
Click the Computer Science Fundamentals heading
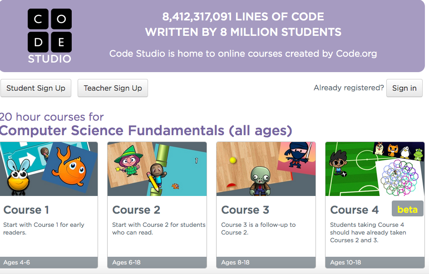coord(145,131)
